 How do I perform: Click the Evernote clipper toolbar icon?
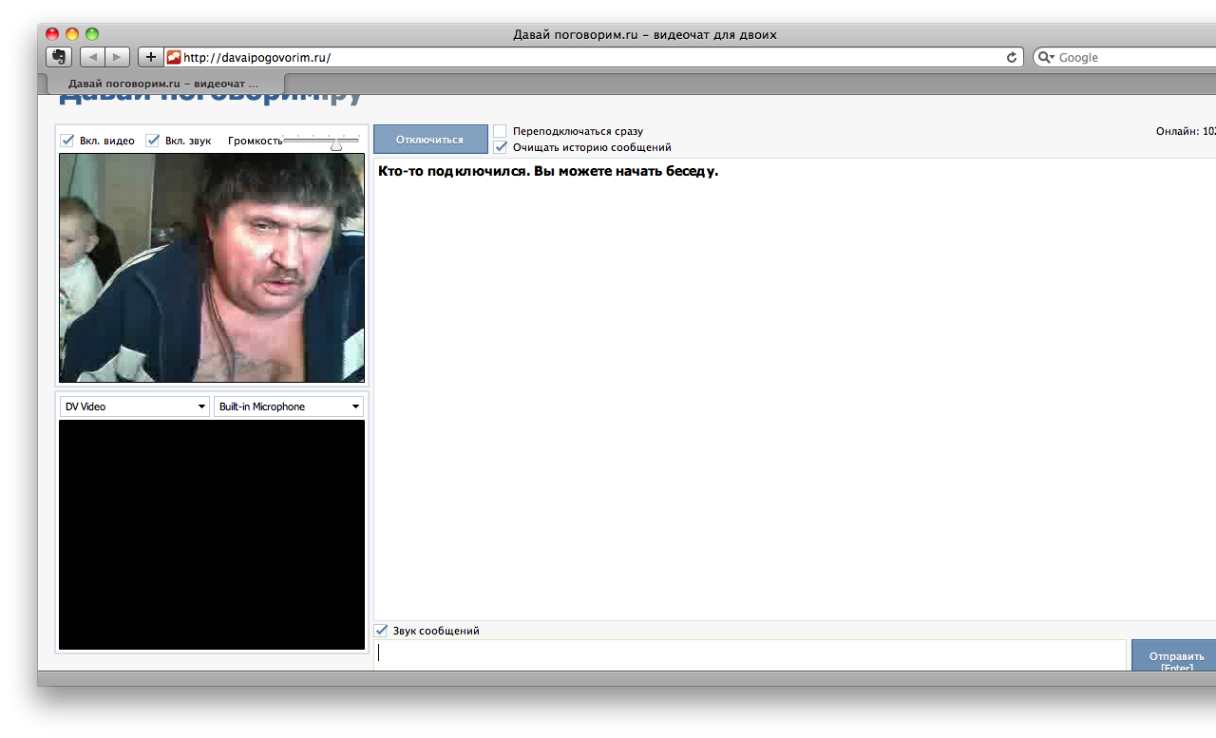(59, 57)
